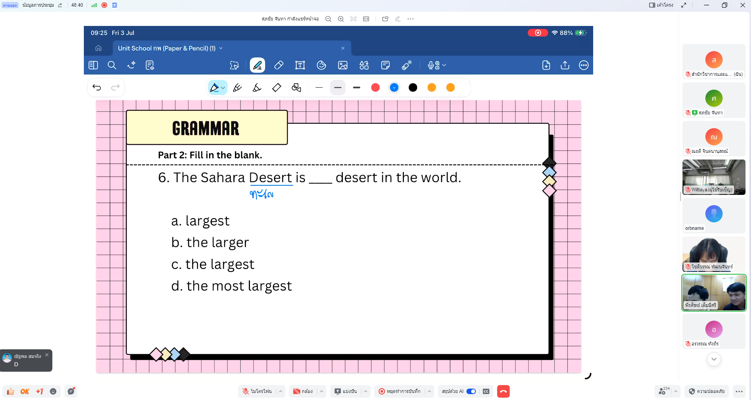
Task: Expand participants options arrow
Action: [676, 391]
